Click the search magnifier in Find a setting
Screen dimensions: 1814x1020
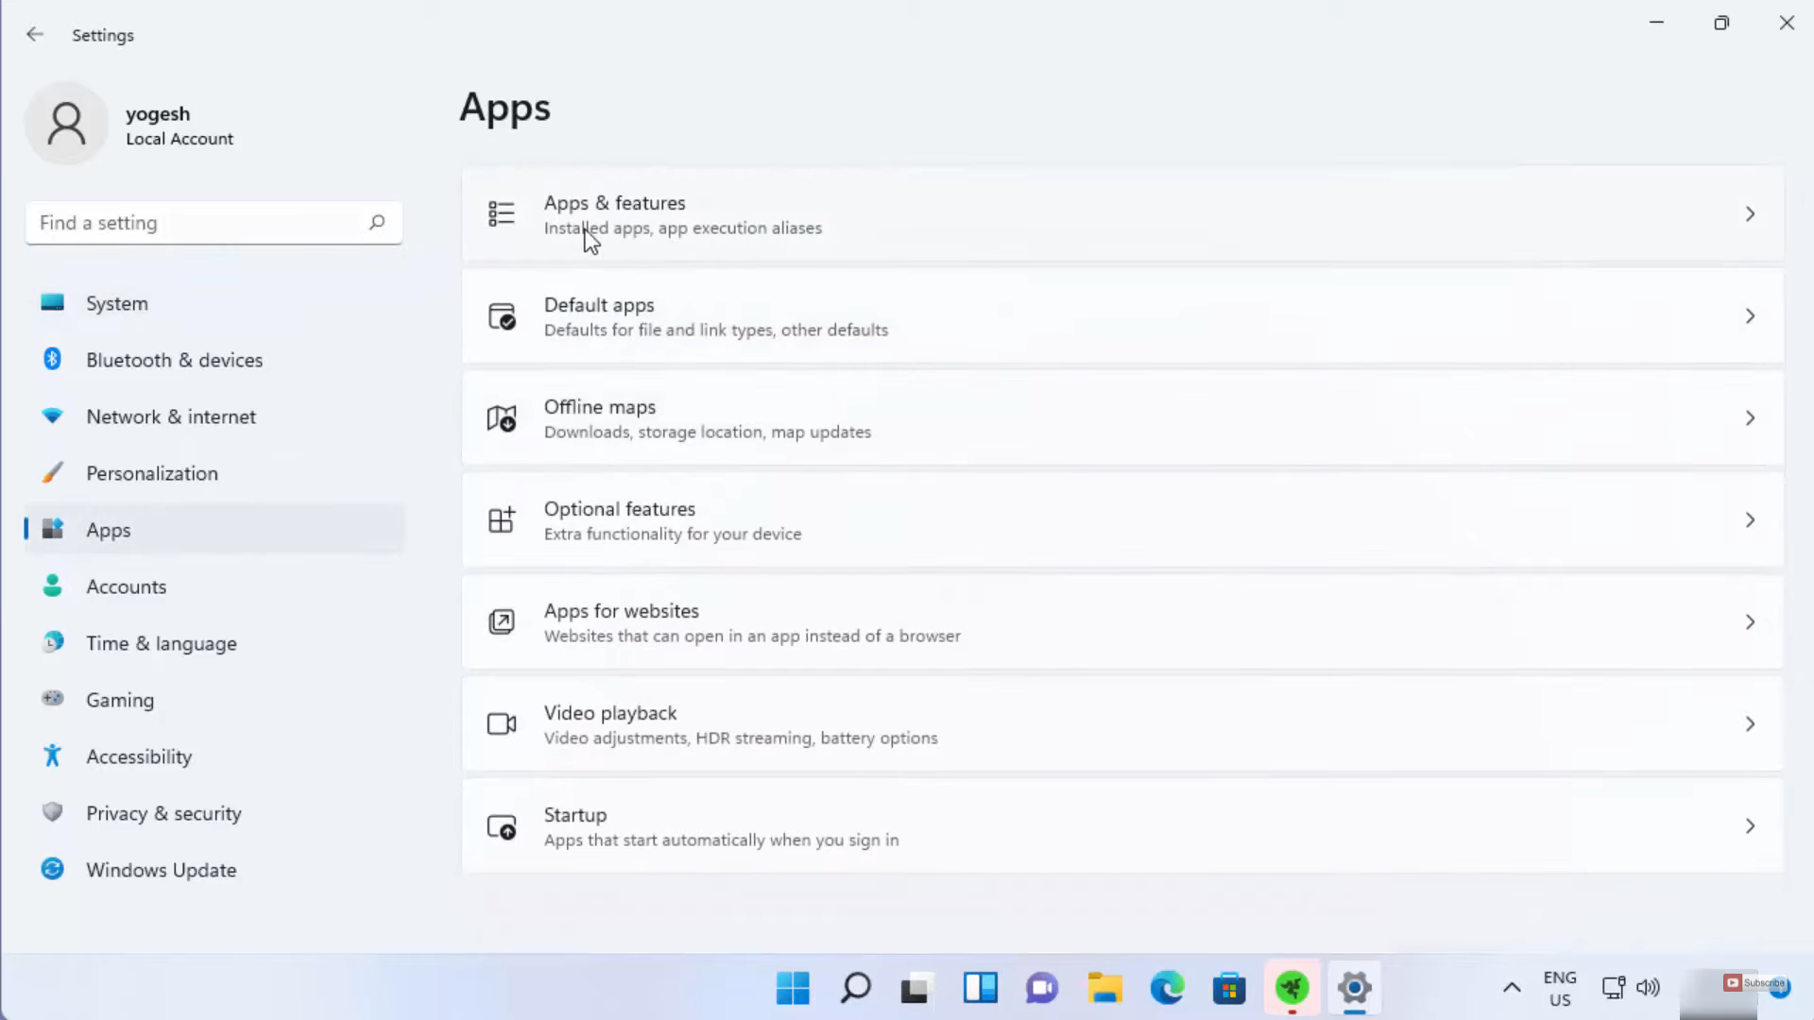pyautogui.click(x=377, y=223)
